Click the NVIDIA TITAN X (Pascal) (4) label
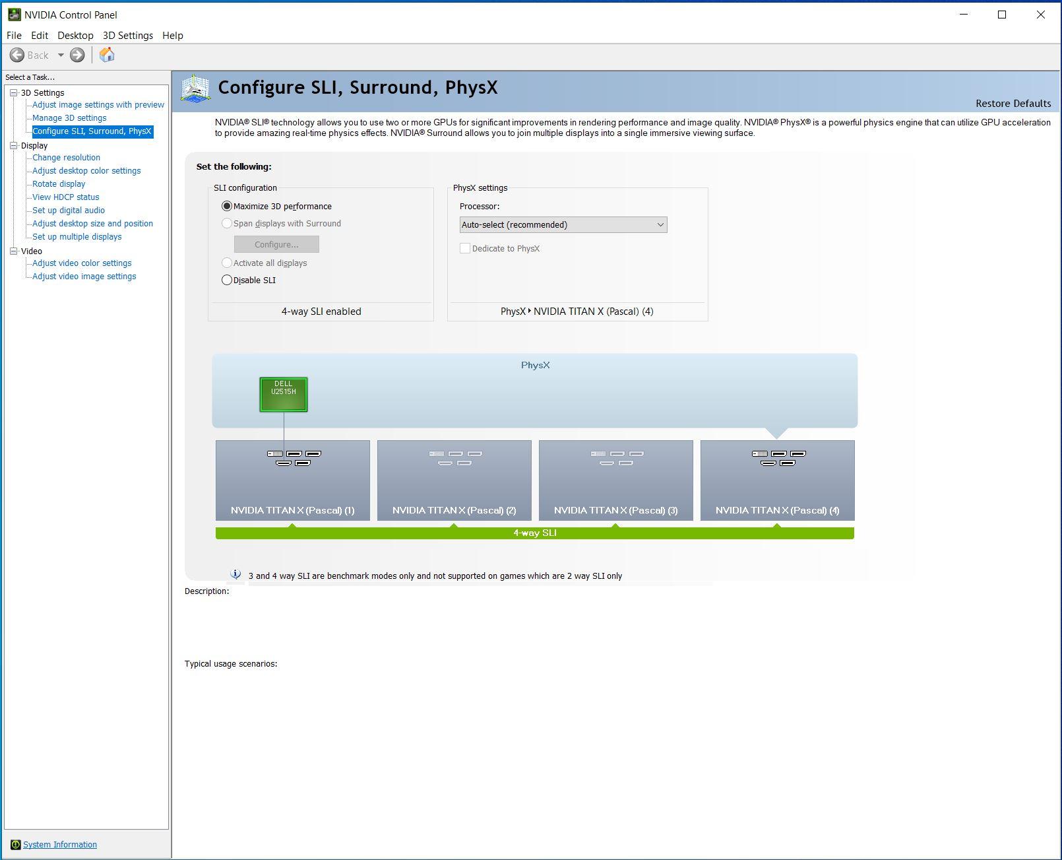Screen dimensions: 1062x860 778,510
